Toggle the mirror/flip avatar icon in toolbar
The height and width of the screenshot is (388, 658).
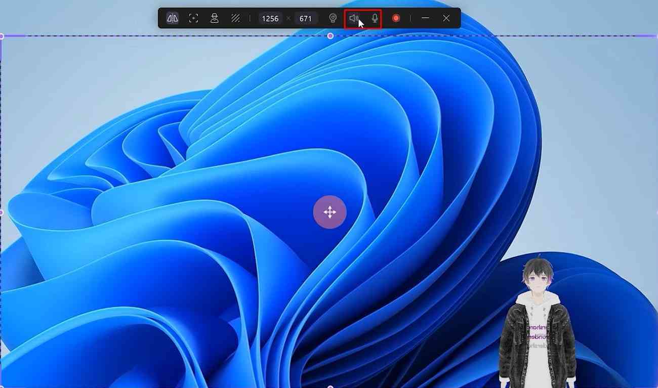(173, 18)
